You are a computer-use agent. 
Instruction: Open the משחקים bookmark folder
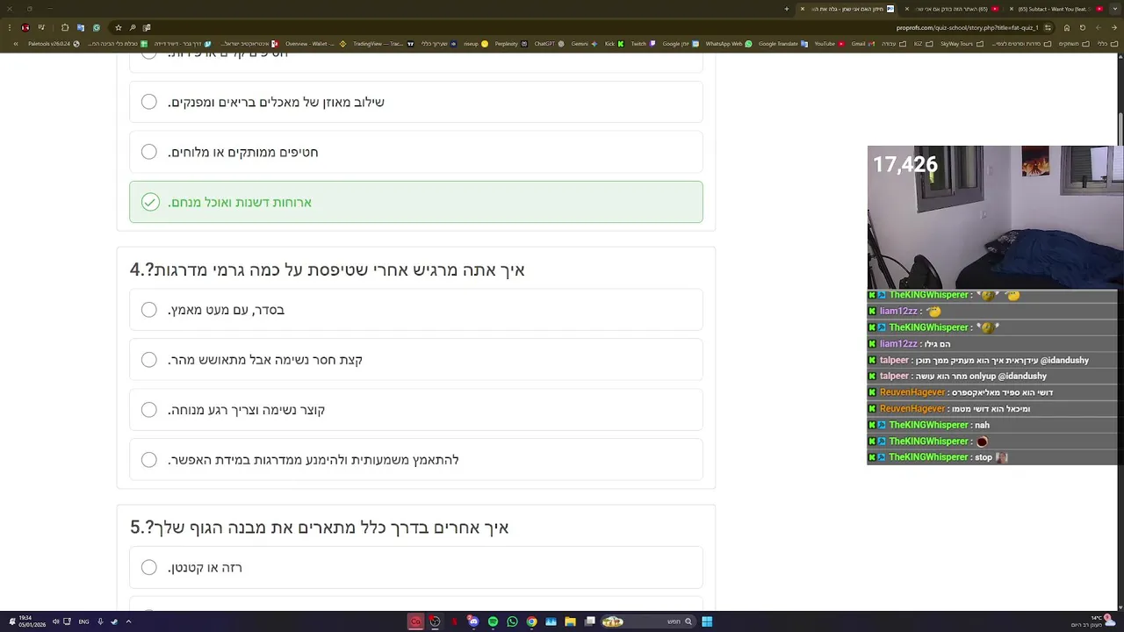1073,44
